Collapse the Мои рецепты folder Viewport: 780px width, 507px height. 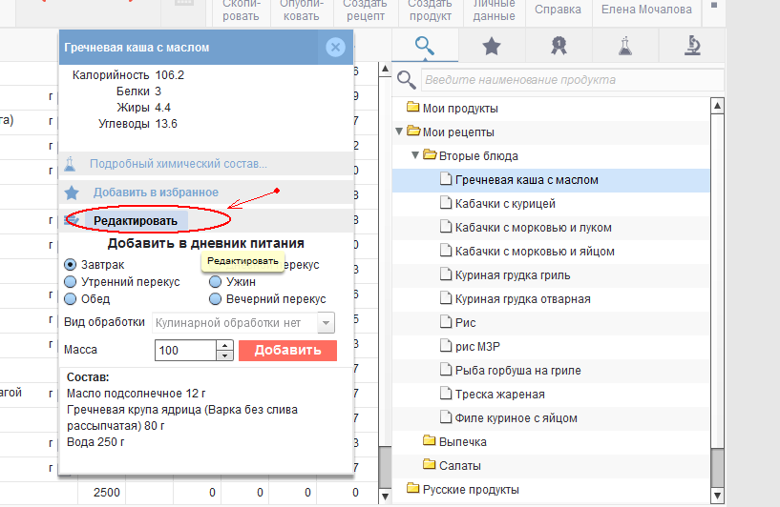pos(399,132)
